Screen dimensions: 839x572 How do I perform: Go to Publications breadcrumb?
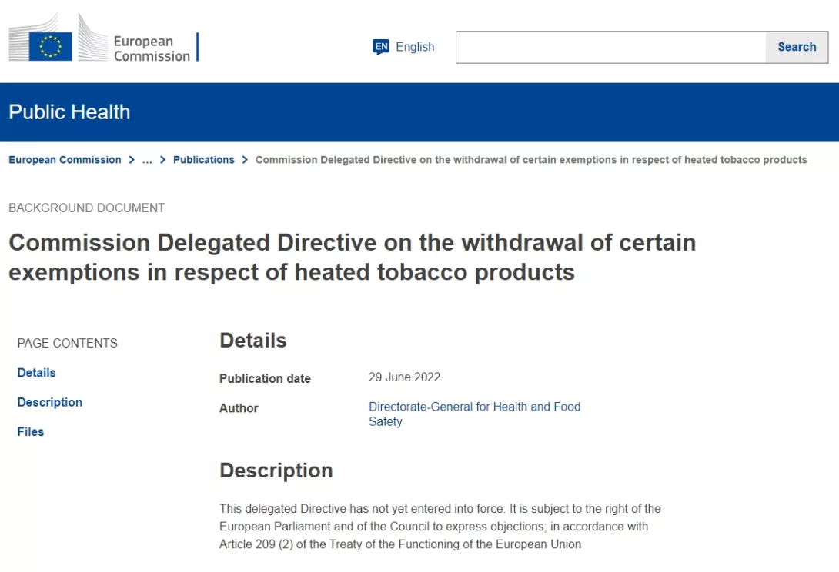pyautogui.click(x=204, y=160)
